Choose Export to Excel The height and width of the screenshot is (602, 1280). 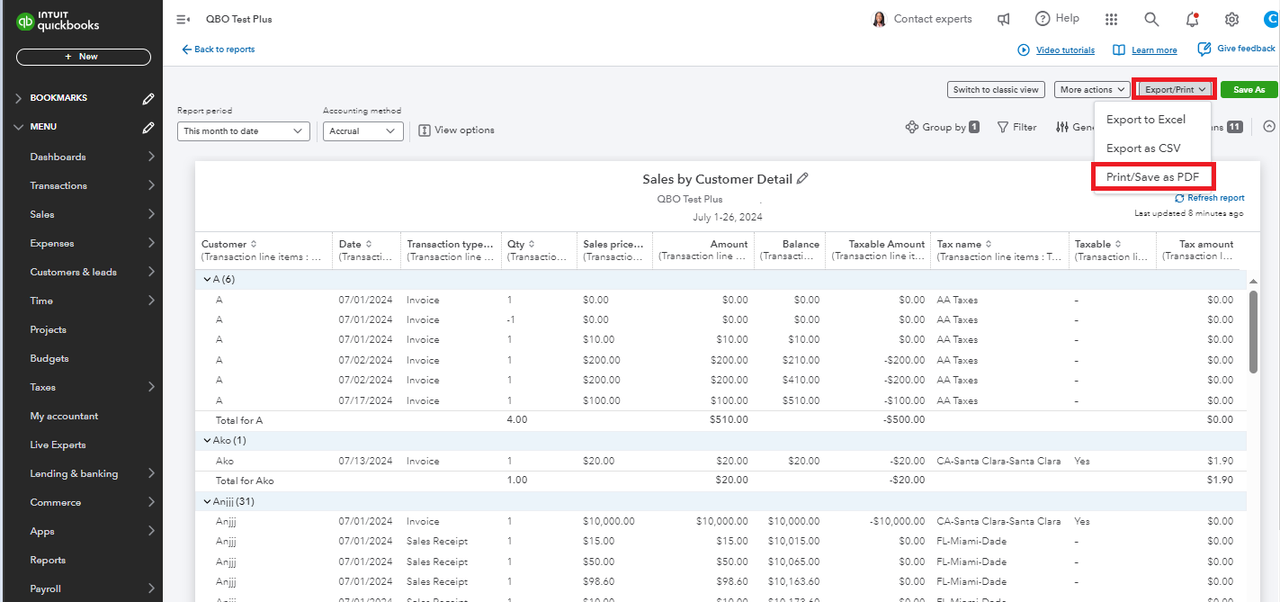1145,120
